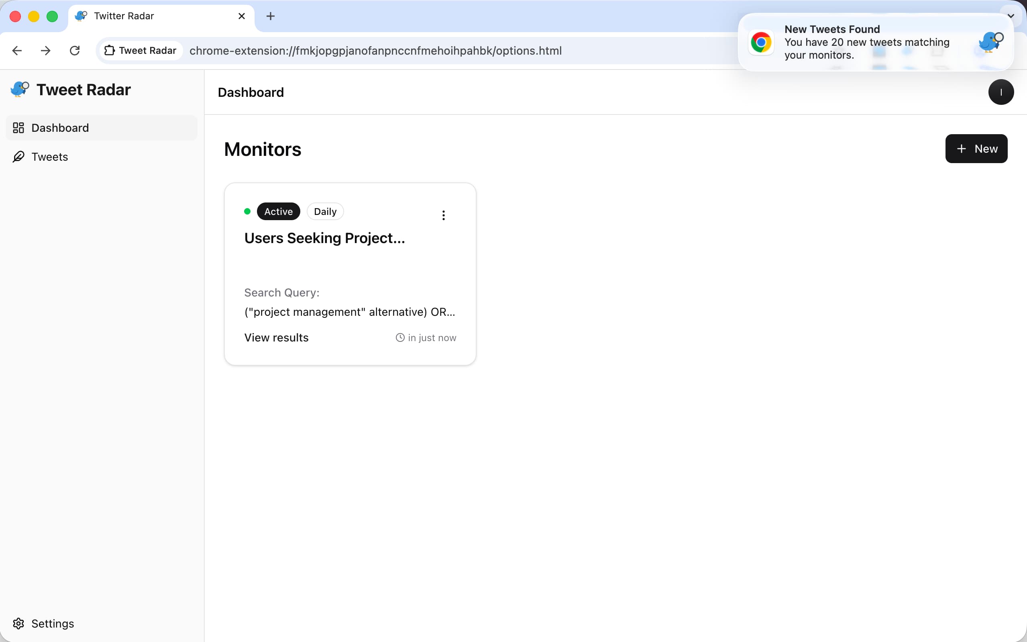Click the clock icon beside the timestamp
1027x642 pixels.
click(400, 337)
